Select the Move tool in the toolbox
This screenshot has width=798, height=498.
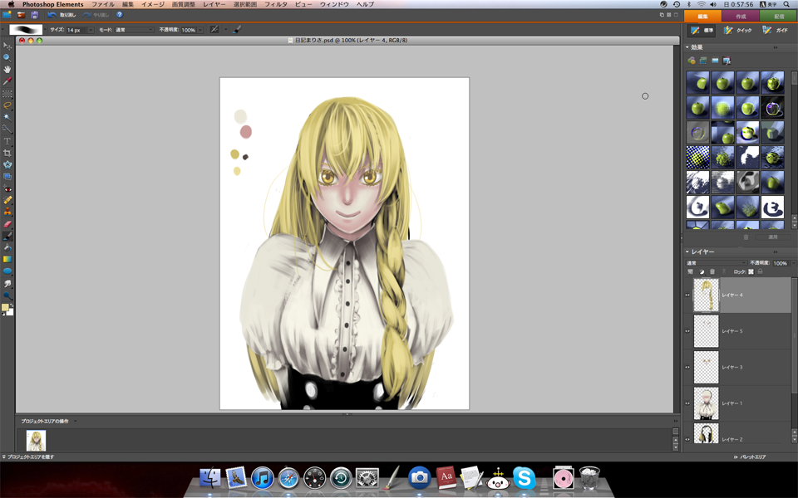tap(7, 46)
